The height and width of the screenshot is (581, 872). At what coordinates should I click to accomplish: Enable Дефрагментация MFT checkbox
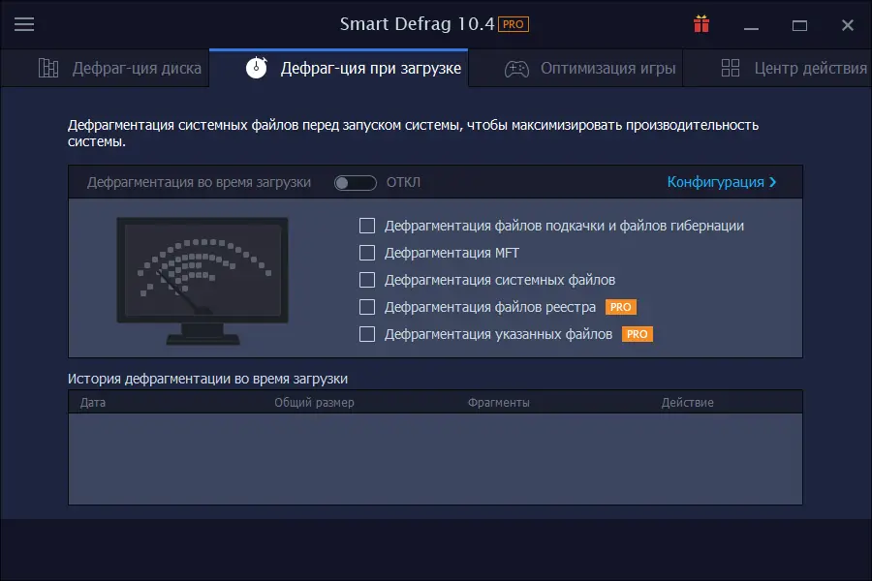click(x=367, y=253)
